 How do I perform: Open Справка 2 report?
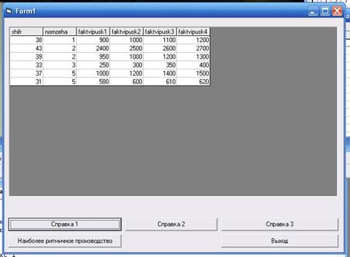pyautogui.click(x=171, y=224)
